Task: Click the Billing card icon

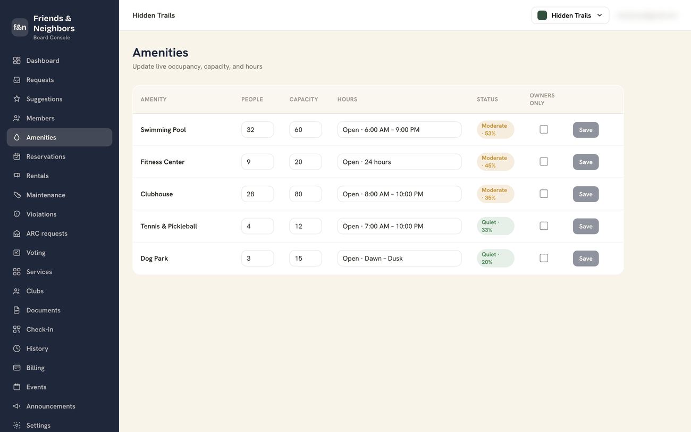Action: [x=17, y=368]
